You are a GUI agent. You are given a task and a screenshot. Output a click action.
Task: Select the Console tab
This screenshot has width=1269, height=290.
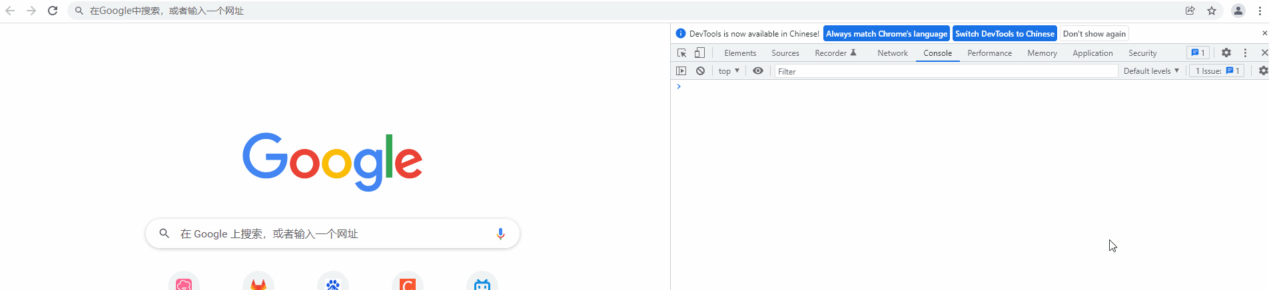point(937,53)
